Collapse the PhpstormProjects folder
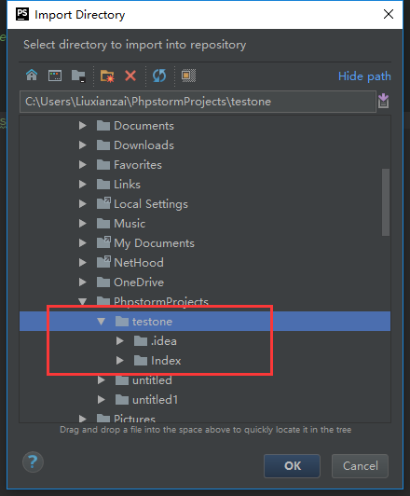 pyautogui.click(x=83, y=301)
